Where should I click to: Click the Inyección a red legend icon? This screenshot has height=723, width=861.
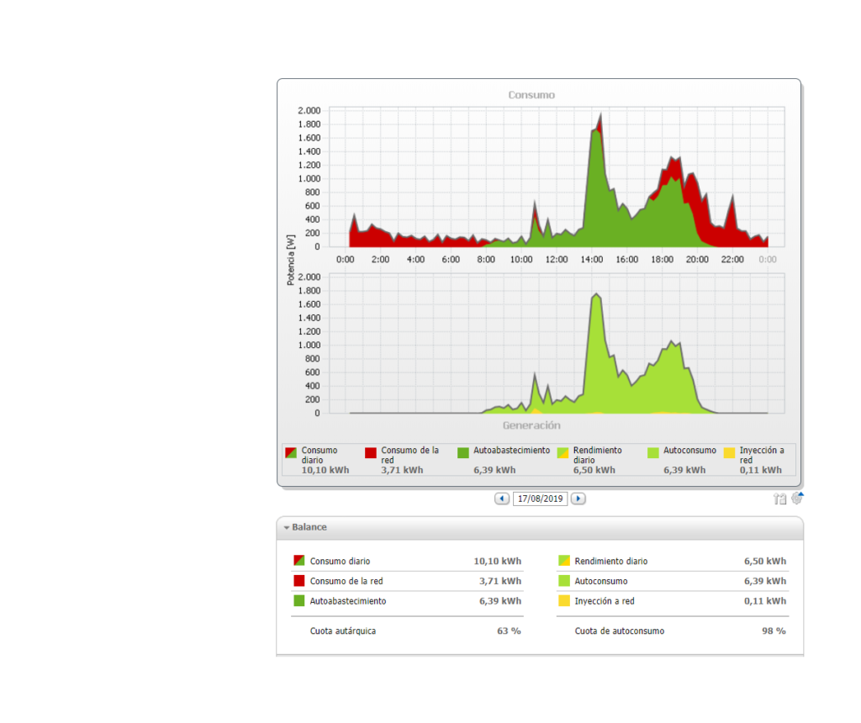[x=730, y=452]
